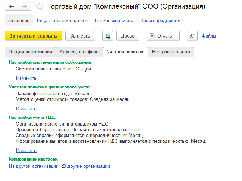This screenshot has height=181, width=242.
Task: Click В другие организации link
Action: [x=86, y=166]
